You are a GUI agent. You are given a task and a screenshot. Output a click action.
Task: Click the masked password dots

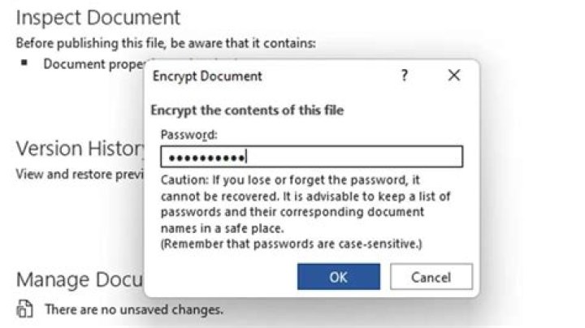pos(203,157)
